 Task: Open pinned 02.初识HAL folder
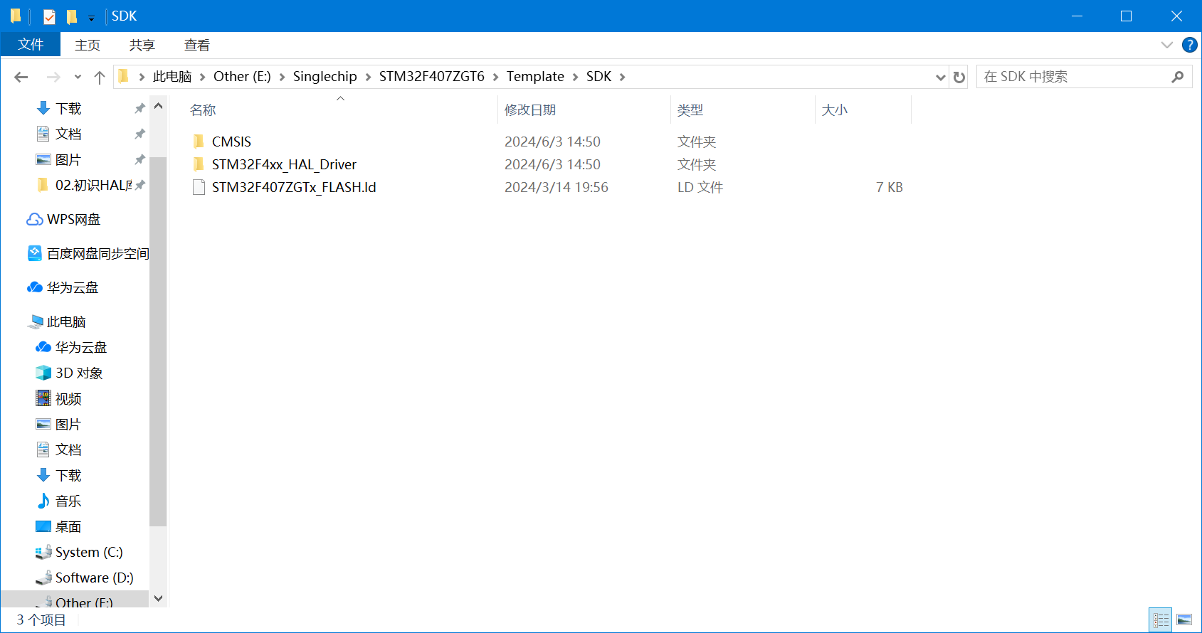click(93, 185)
